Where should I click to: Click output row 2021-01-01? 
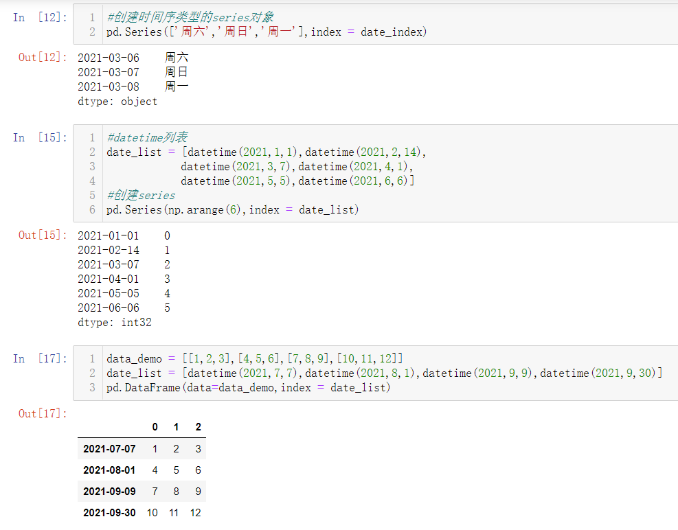(x=124, y=235)
